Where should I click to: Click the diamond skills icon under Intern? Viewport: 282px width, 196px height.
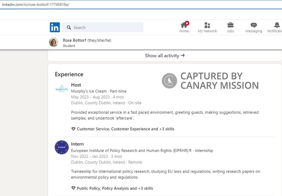73,188
